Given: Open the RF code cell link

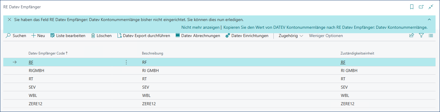Looking at the screenshot, I should 31,62.
